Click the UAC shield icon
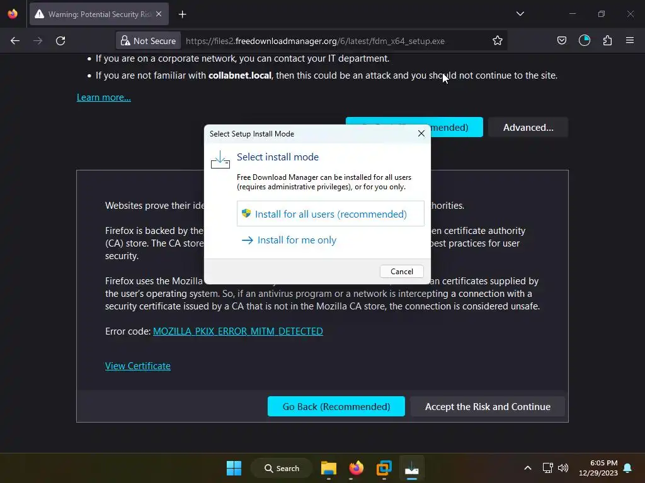The image size is (645, 483). (x=246, y=213)
